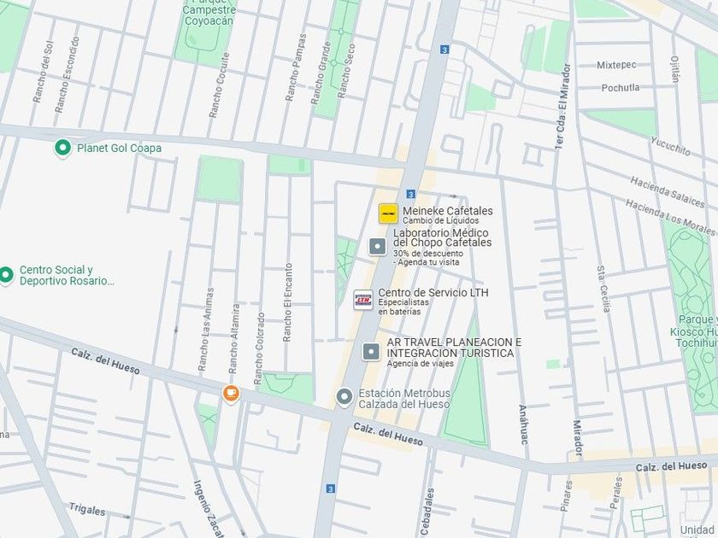The height and width of the screenshot is (538, 718).
Task: Click the Rancho Altamira street name
Action: point(234,338)
